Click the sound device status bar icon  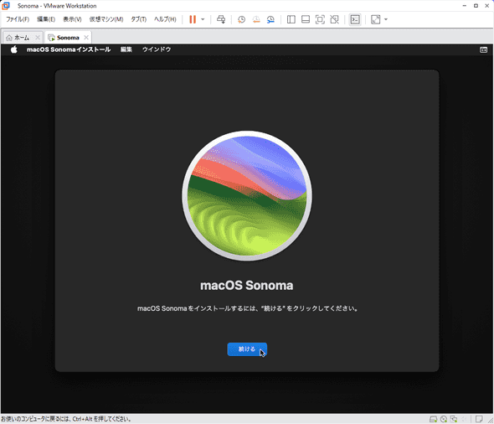465,419
